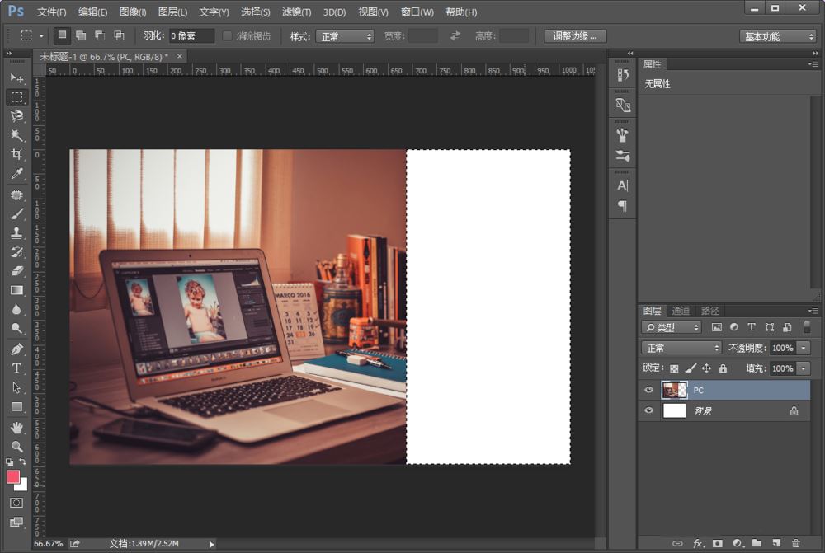The width and height of the screenshot is (825, 553).
Task: Select the Magic Wand tool
Action: pyautogui.click(x=16, y=135)
